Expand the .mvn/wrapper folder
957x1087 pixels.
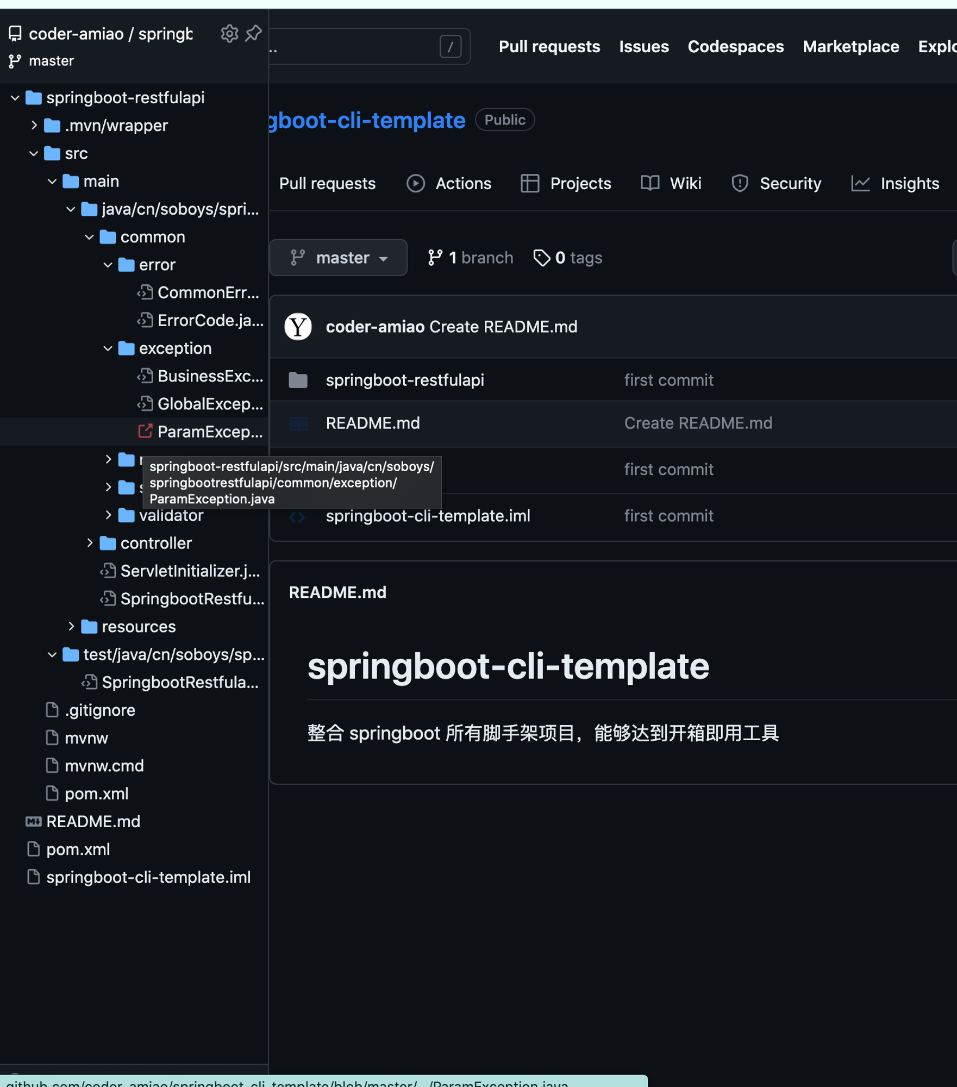tap(34, 126)
